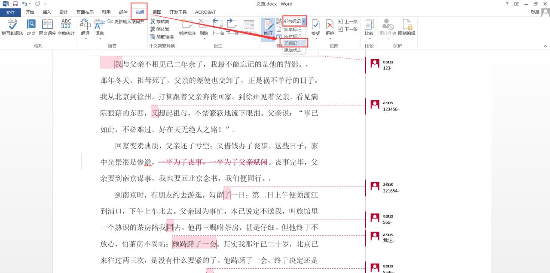Click 登录 sign in link
Viewport: 550px width, 273px height.
535,12
